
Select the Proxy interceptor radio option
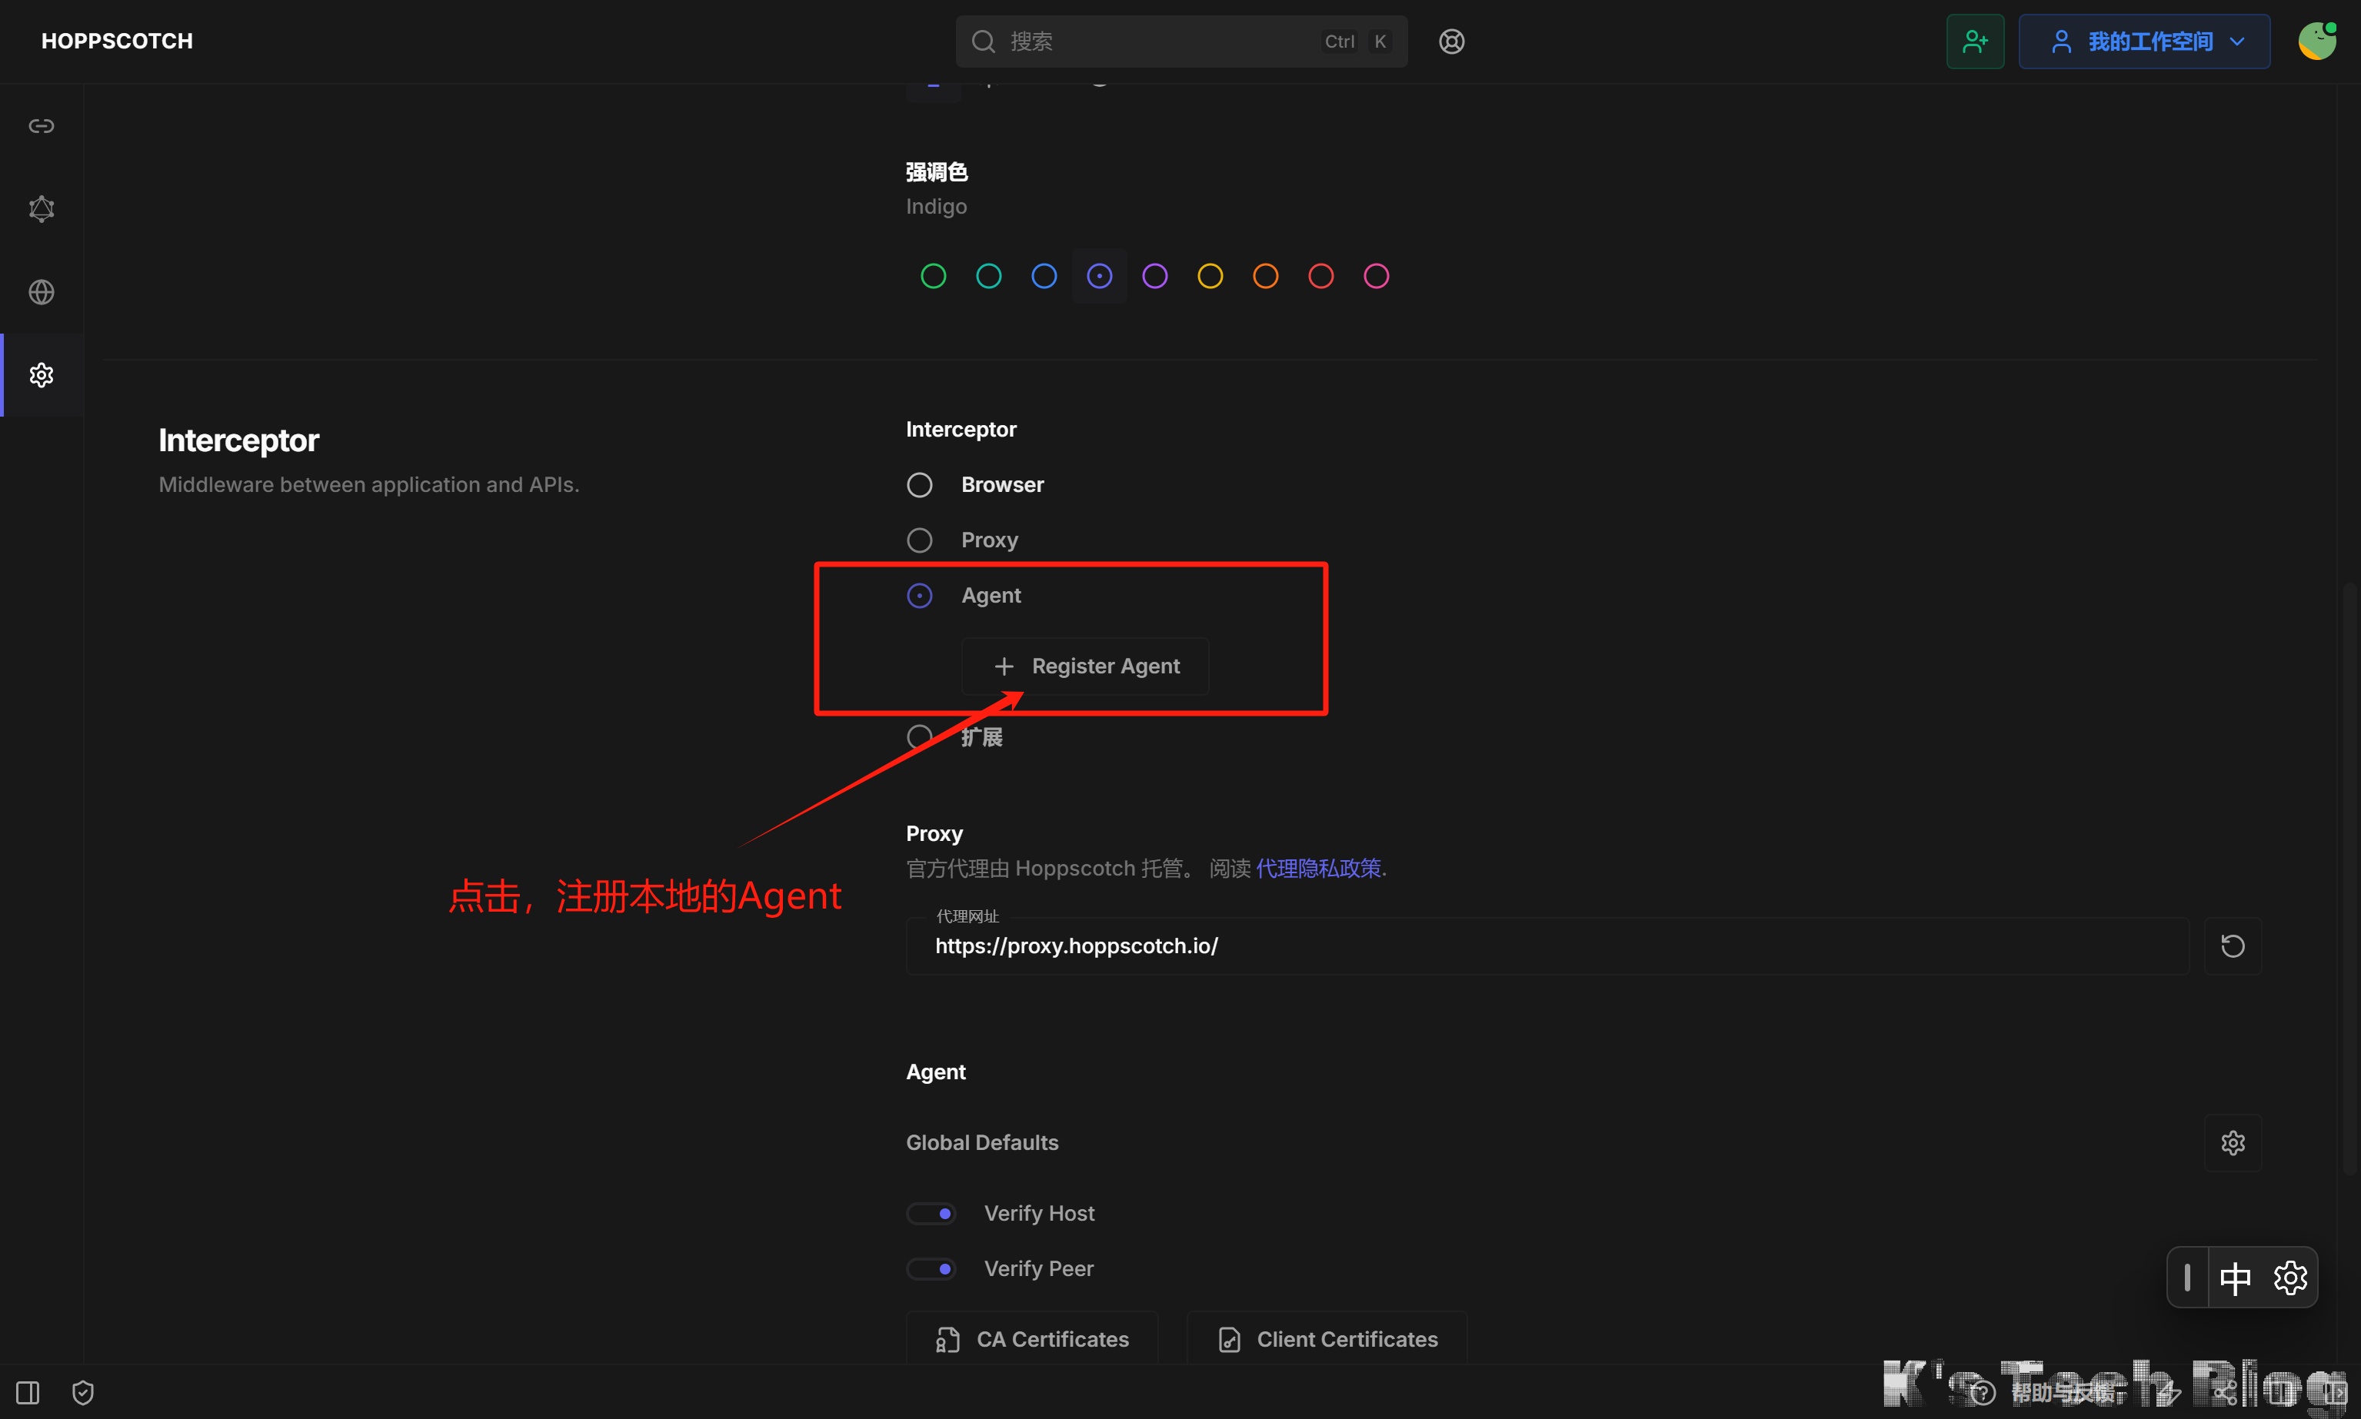click(x=919, y=540)
